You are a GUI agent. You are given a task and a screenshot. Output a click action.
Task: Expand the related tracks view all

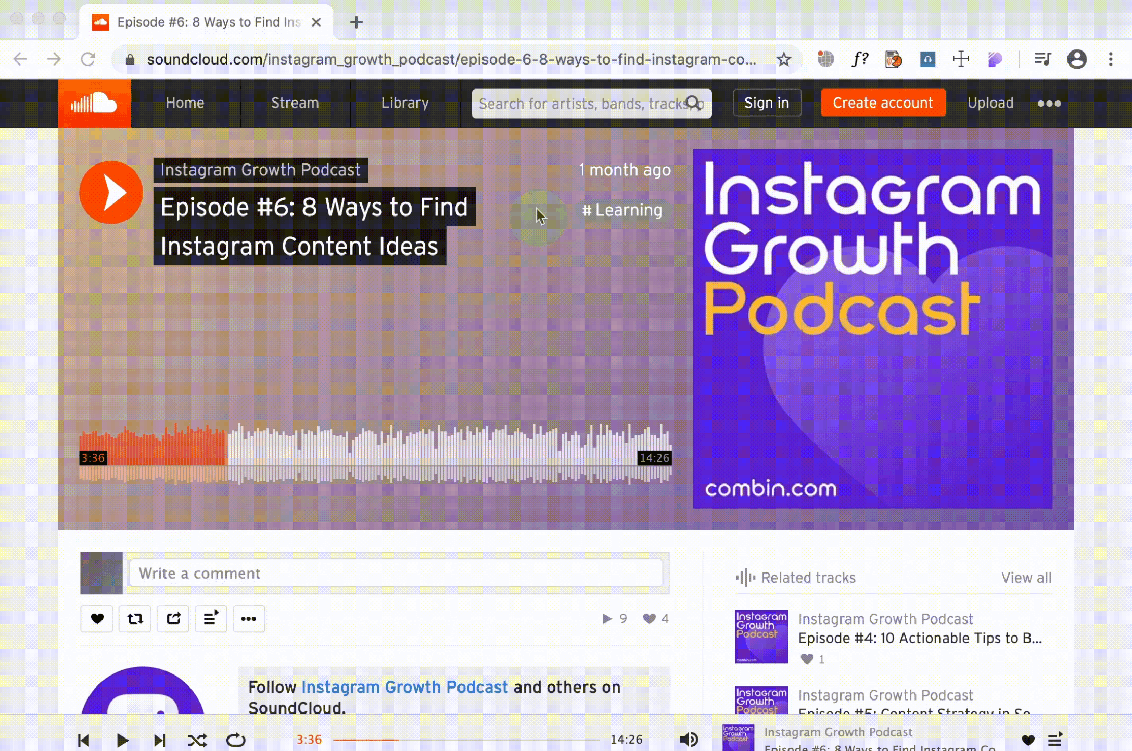1026,578
